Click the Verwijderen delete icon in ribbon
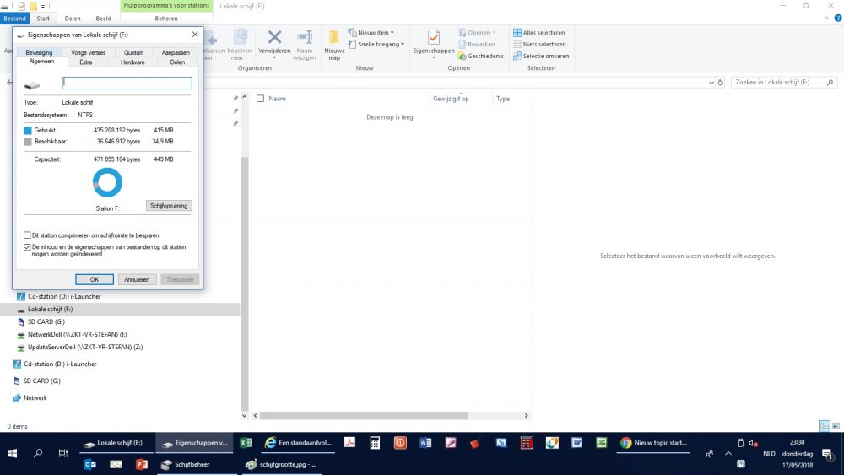This screenshot has height=475, width=844. (x=274, y=37)
